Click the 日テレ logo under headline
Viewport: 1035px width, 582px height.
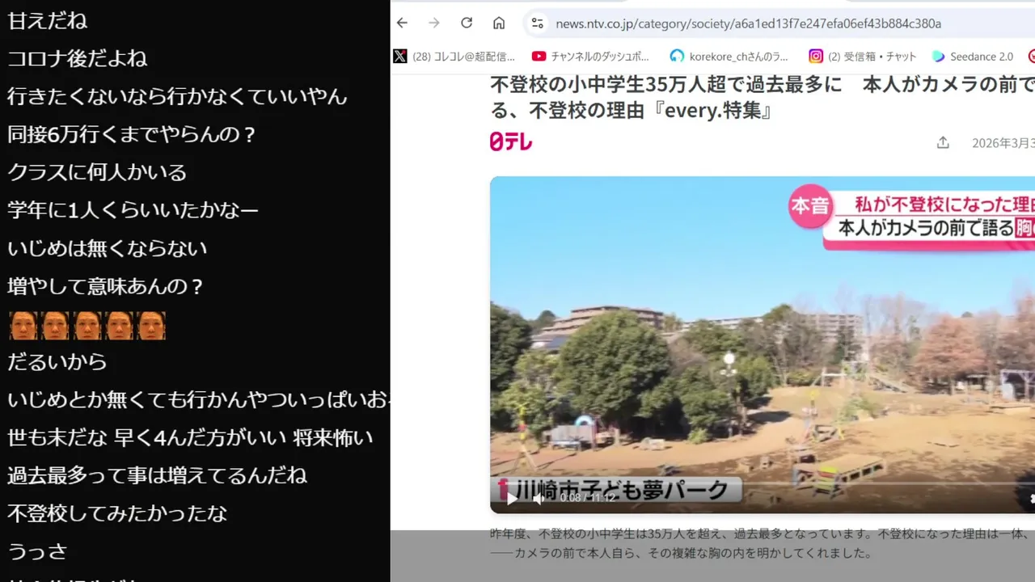511,141
